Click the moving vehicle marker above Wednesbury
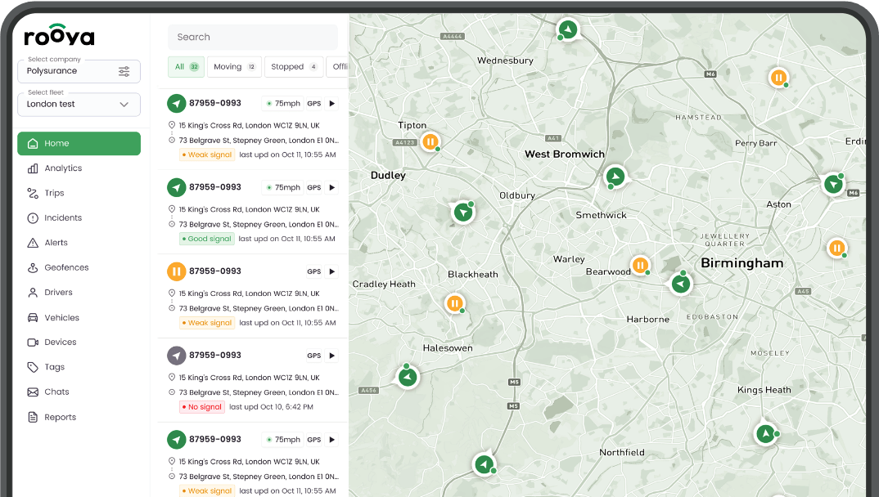The width and height of the screenshot is (879, 497). pos(568,29)
